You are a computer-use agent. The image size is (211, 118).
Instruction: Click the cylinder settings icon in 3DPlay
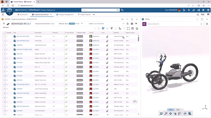tap(190, 113)
